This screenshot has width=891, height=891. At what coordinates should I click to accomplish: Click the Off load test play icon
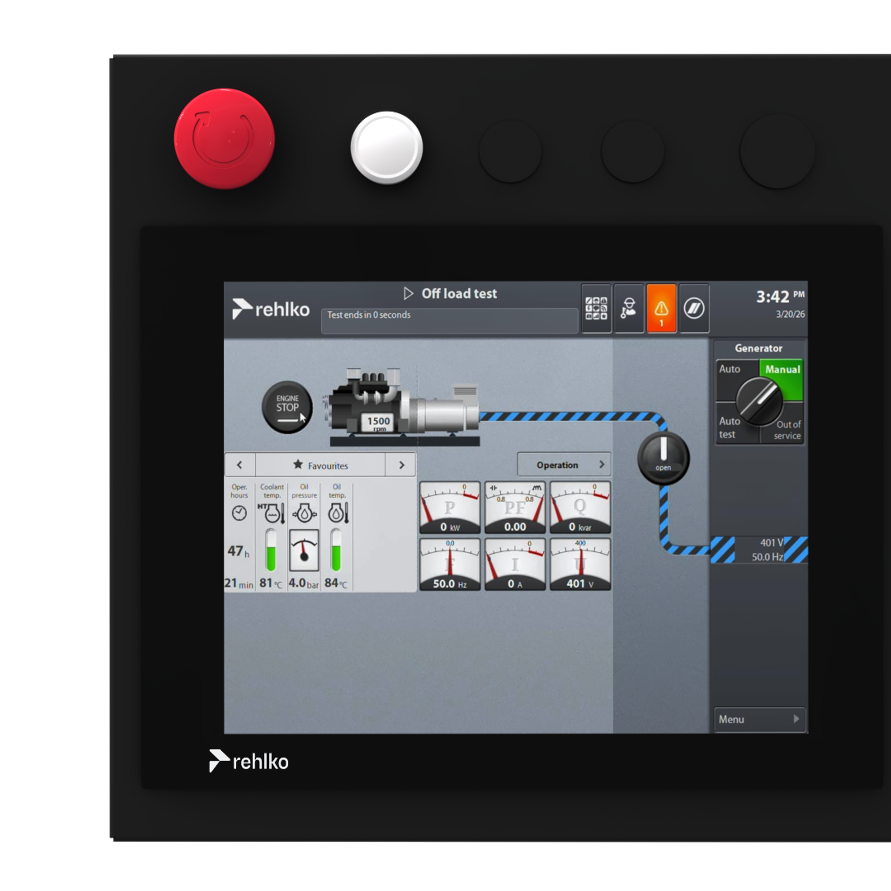click(408, 294)
